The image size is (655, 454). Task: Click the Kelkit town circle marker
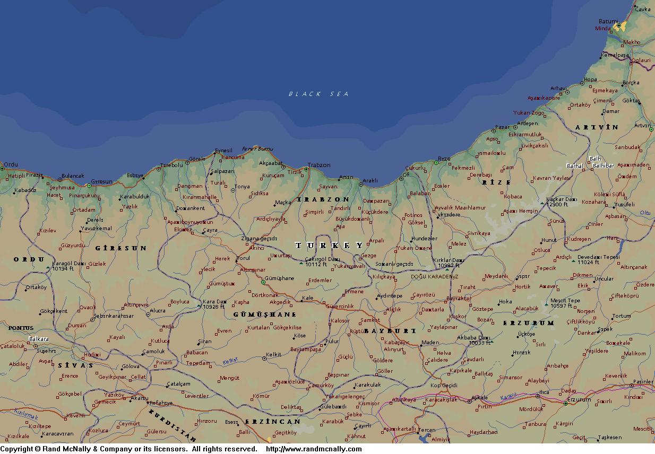[264, 359]
